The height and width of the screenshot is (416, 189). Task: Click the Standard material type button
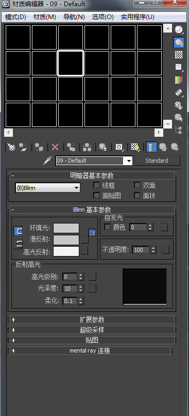[157, 161]
